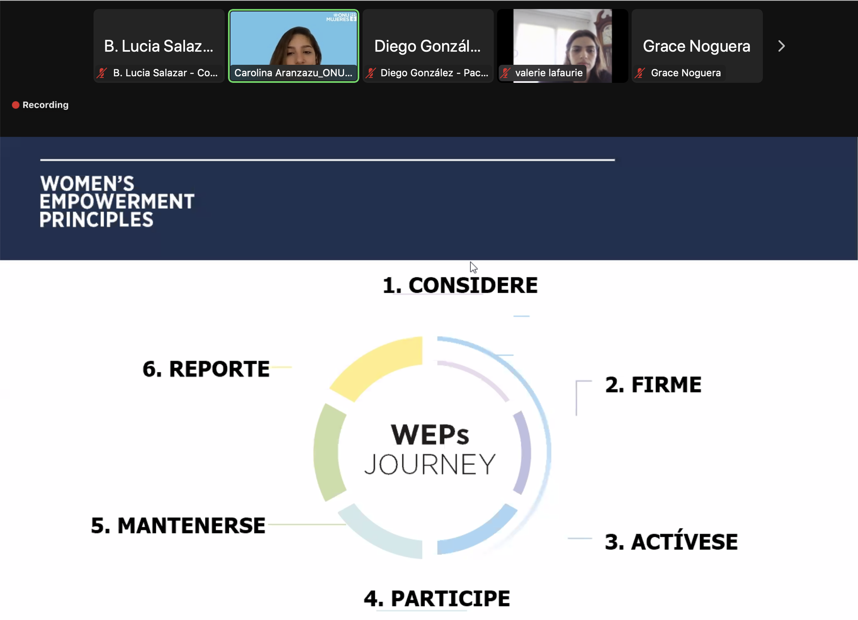
Task: Click the 'Carolina Aranzazu_ONU...' name label
Action: [x=293, y=73]
